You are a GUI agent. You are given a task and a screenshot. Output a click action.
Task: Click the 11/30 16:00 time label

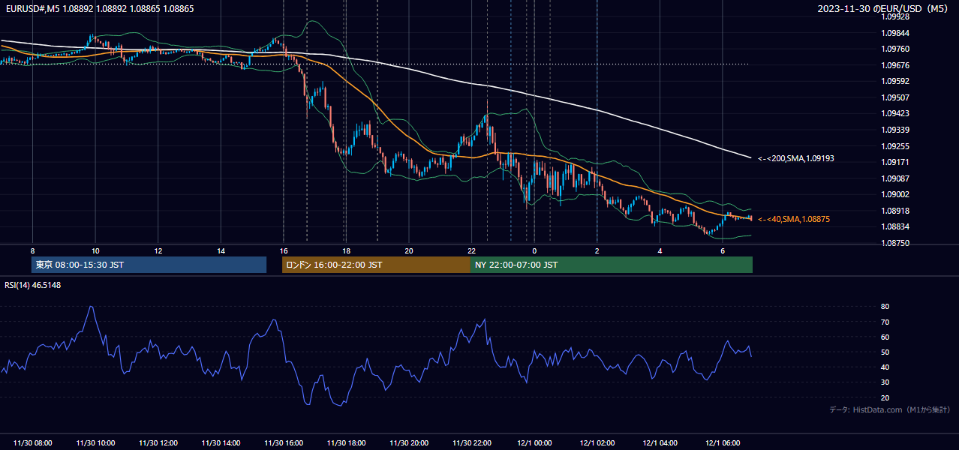point(284,443)
